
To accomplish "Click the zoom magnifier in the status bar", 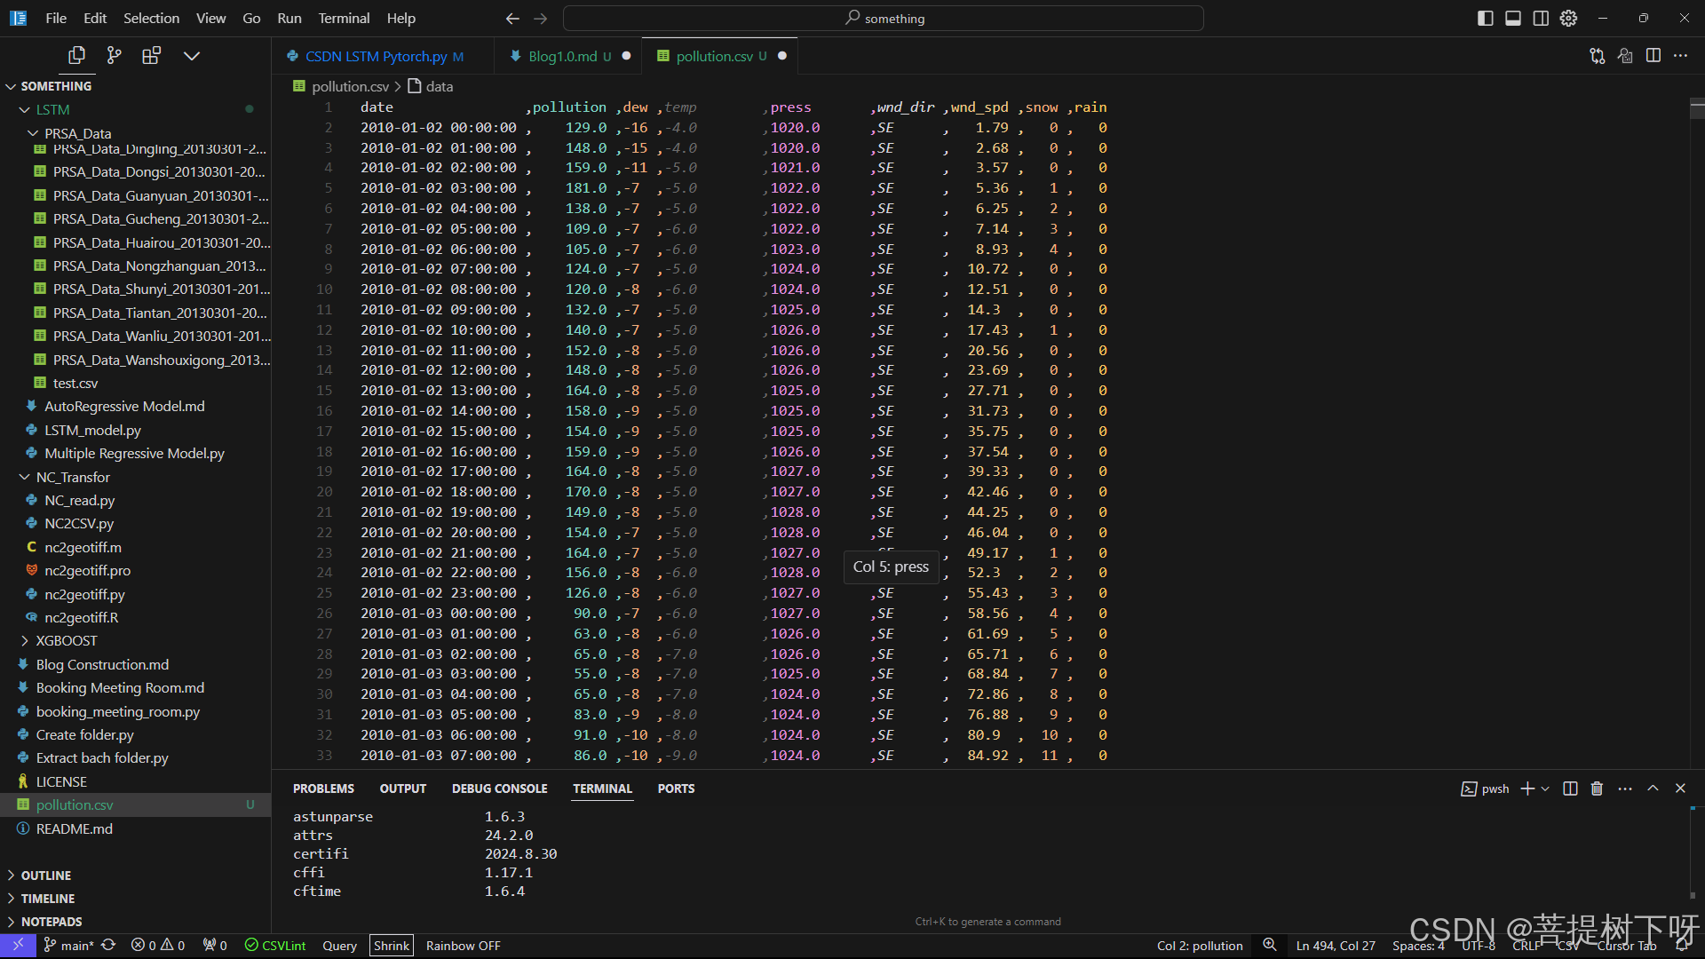I will pyautogui.click(x=1270, y=945).
